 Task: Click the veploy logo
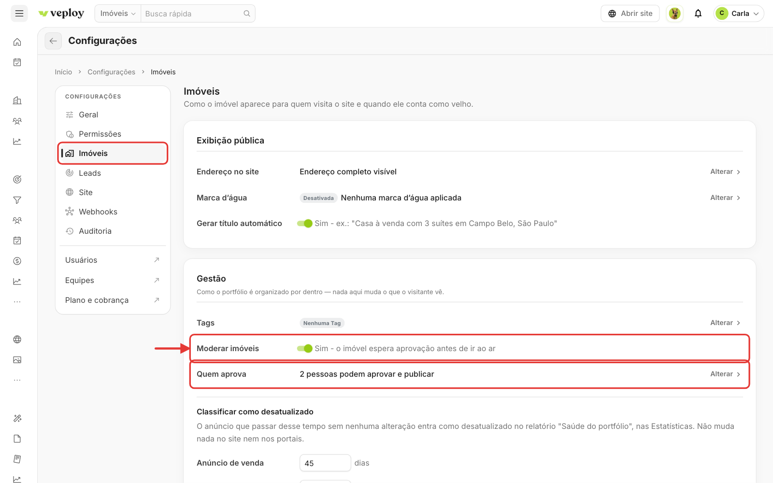tap(61, 14)
